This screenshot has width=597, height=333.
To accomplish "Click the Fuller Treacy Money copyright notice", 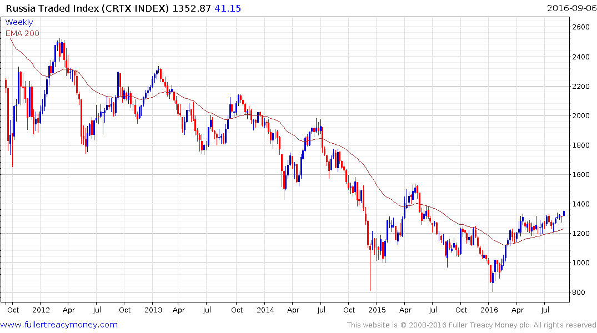I will coord(471,325).
